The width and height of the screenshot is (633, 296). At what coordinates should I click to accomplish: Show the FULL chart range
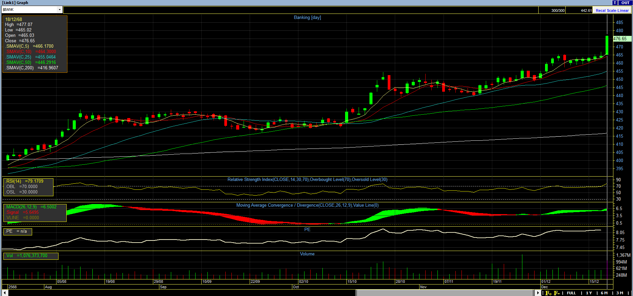tap(571, 293)
